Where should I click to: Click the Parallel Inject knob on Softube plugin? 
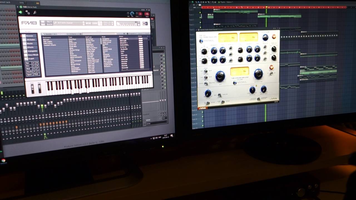(264, 89)
